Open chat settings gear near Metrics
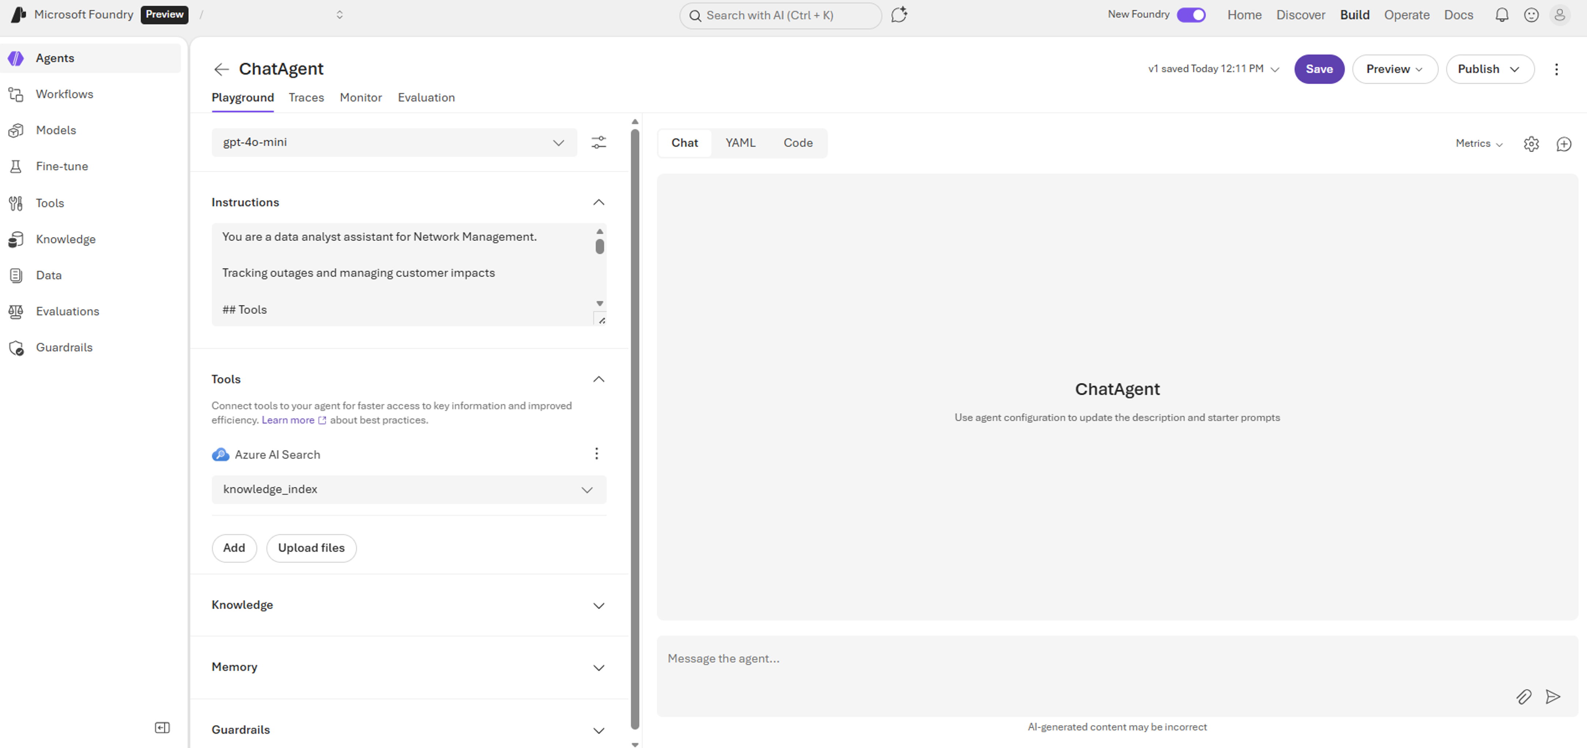 point(1531,143)
